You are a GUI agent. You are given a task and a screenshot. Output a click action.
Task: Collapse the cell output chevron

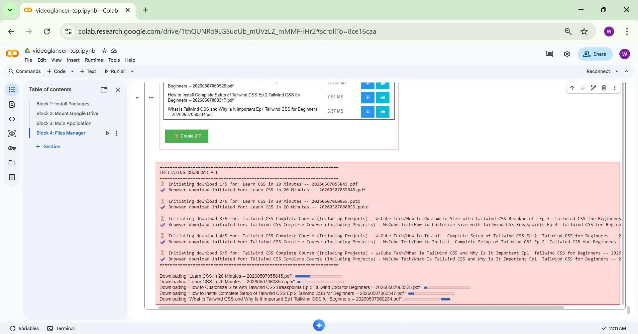click(x=137, y=98)
